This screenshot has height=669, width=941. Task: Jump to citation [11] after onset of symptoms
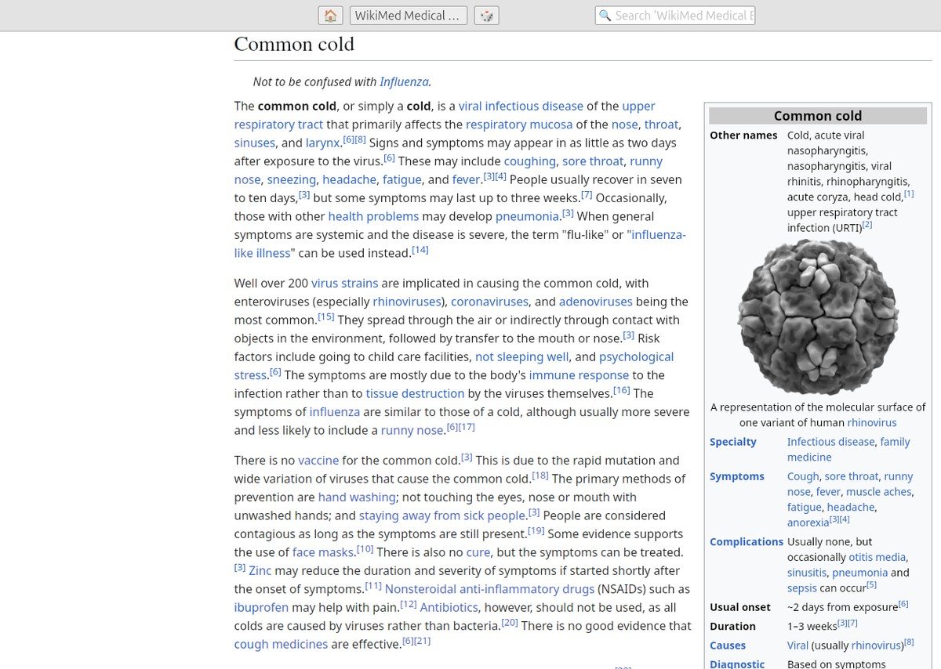(373, 586)
